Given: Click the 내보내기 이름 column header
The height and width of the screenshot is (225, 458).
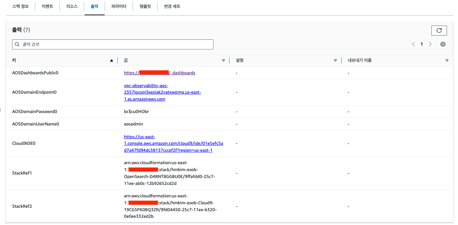Looking at the screenshot, I should tap(360, 60).
